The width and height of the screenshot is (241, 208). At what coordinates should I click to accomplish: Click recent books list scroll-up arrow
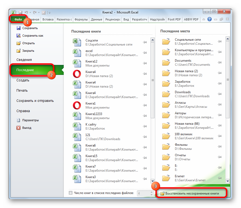[x=153, y=40]
